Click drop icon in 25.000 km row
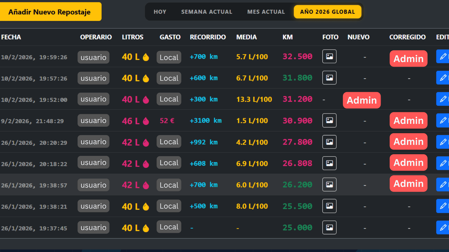This screenshot has height=252, width=449. [146, 228]
